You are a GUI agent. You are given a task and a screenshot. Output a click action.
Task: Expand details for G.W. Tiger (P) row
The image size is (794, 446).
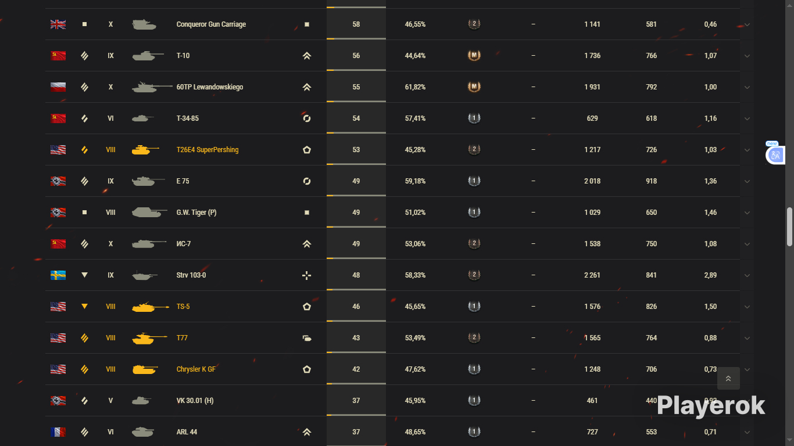pos(747,213)
